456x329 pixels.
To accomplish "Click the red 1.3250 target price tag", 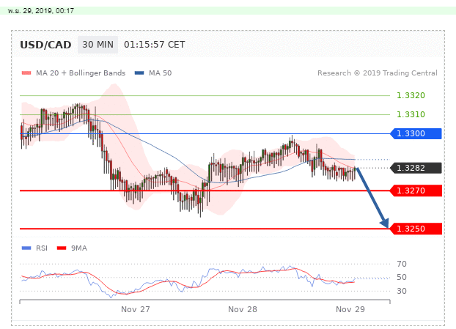I will pyautogui.click(x=416, y=229).
